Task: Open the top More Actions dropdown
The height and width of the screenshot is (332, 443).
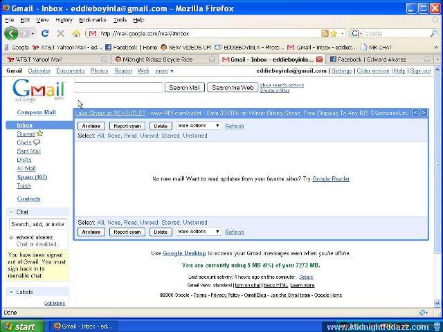Action: pyautogui.click(x=198, y=126)
